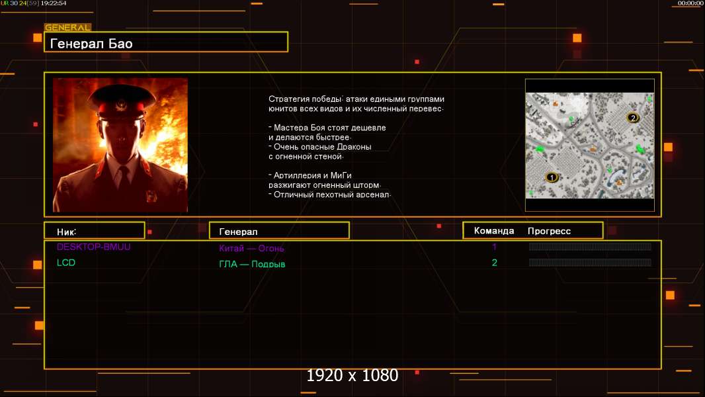The height and width of the screenshot is (397, 705).
Task: Select player DESKTOP-BMUU in the list
Action: [x=93, y=246]
